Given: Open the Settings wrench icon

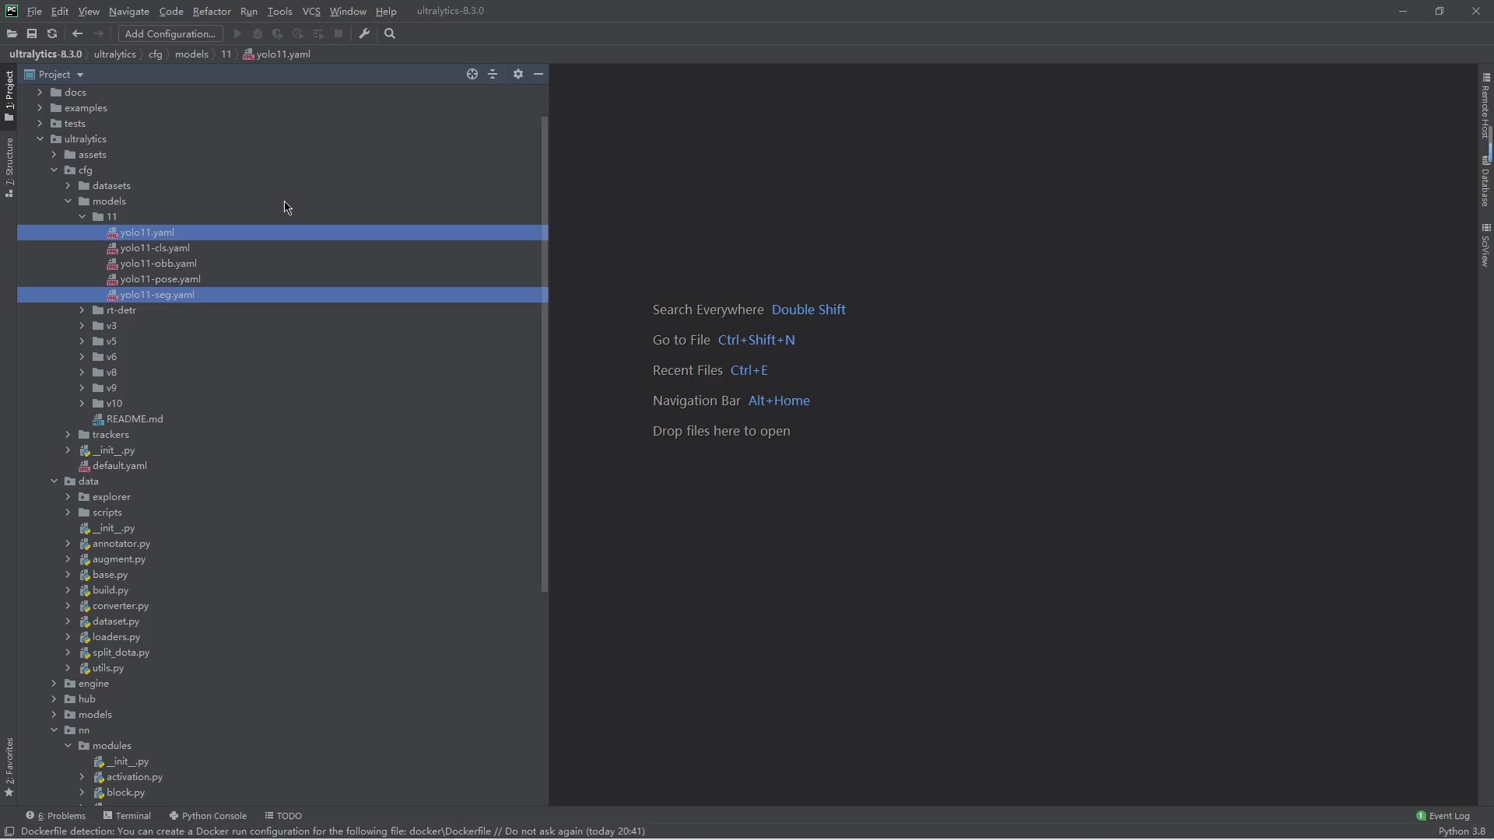Looking at the screenshot, I should point(364,34).
